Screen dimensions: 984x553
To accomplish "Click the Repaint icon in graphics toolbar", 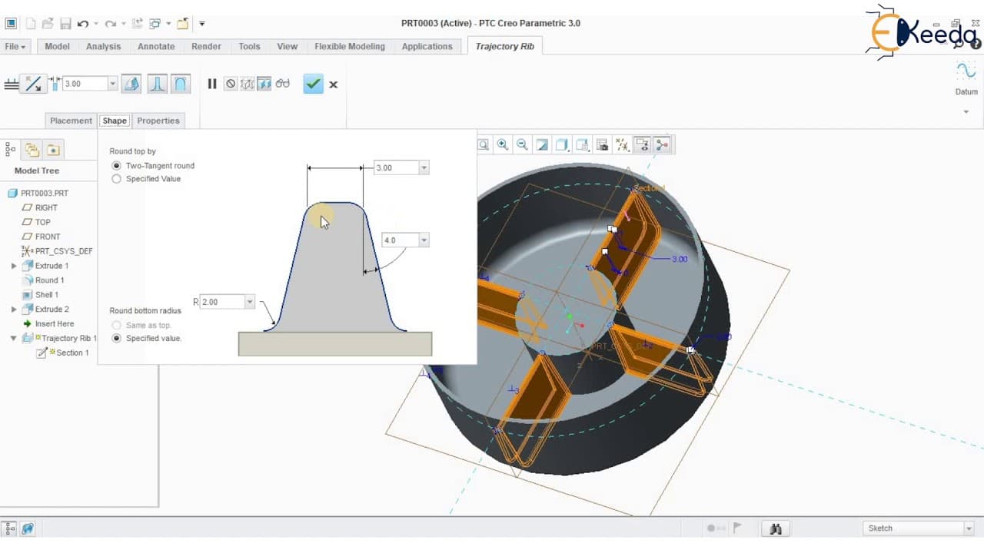I will click(x=543, y=144).
